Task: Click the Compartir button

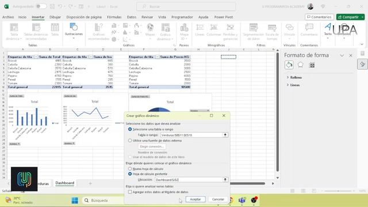Action: (348, 17)
